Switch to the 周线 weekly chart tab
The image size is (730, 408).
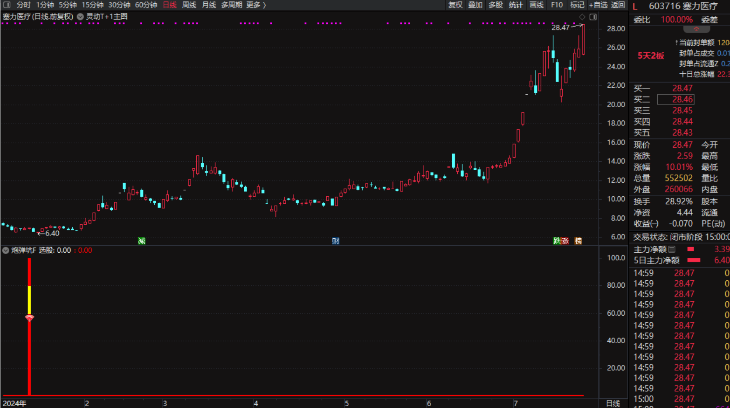189,5
